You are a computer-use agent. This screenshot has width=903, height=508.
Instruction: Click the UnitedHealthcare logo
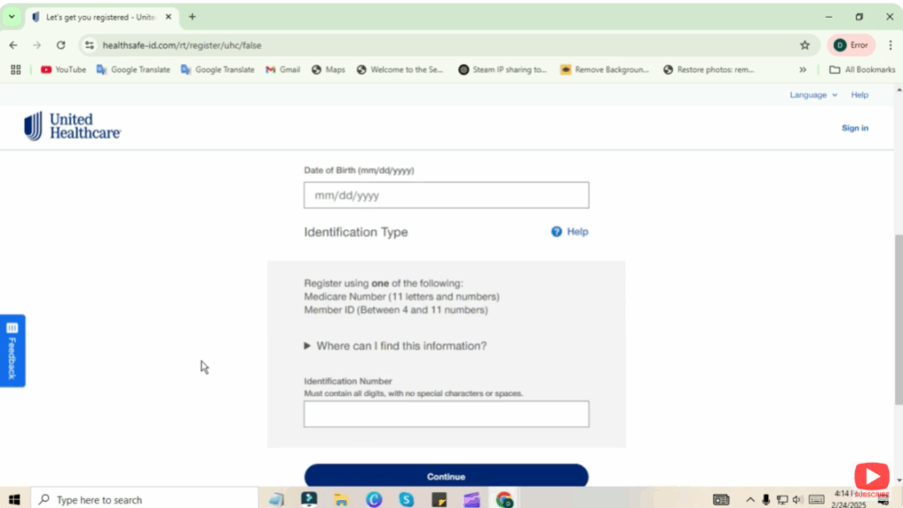tap(72, 126)
